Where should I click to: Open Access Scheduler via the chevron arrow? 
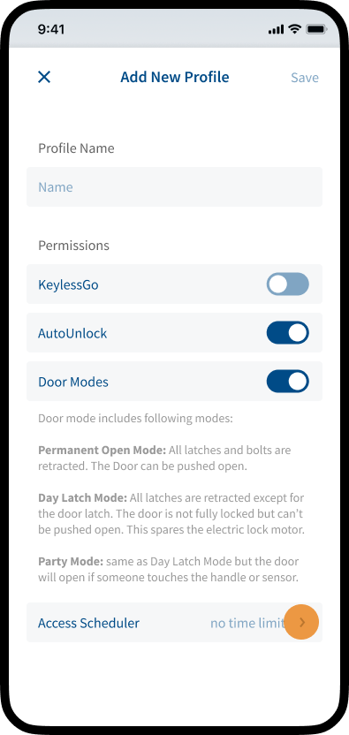coord(302,623)
